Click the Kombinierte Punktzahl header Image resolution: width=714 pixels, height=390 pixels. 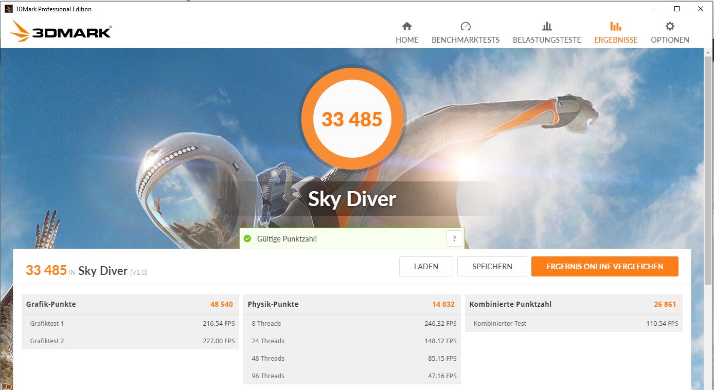click(x=574, y=304)
